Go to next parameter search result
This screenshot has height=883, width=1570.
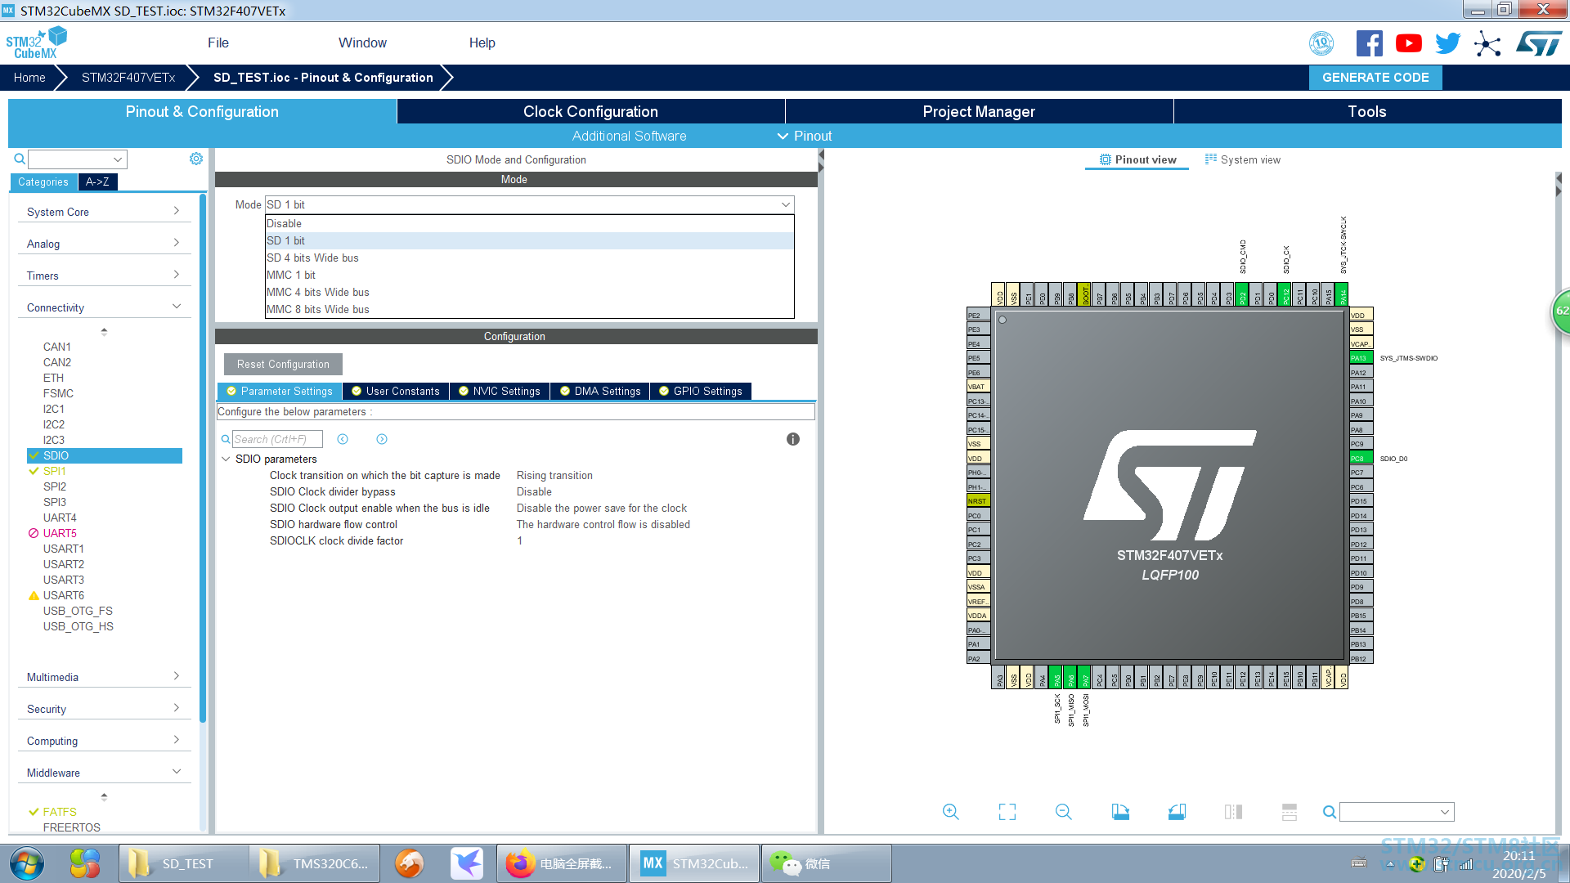click(x=382, y=439)
